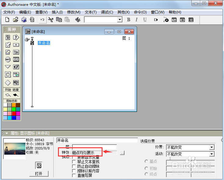Select the Motion icon in palette
This screenshot has width=224, height=180.
[8, 45]
